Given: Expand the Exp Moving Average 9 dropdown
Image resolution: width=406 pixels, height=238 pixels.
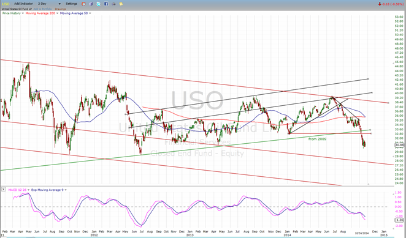Looking at the screenshot, I should pyautogui.click(x=66, y=190).
